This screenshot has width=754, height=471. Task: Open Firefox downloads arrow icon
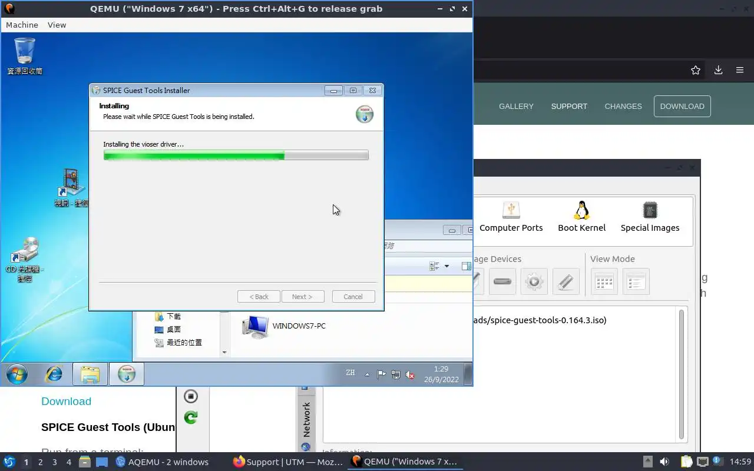pyautogui.click(x=718, y=70)
